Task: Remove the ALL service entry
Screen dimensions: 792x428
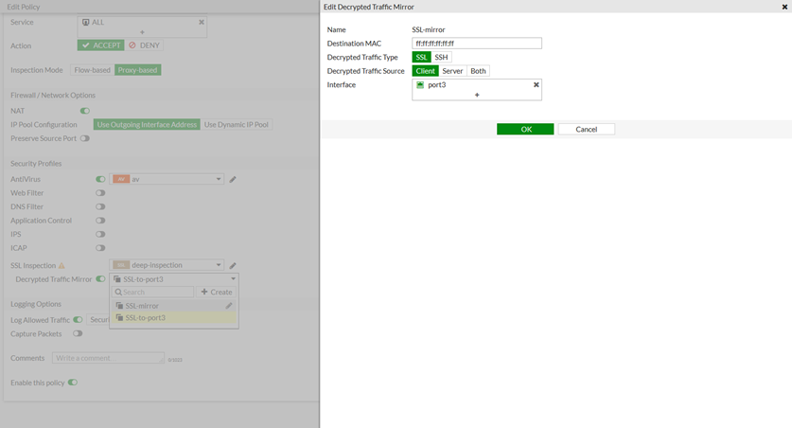Action: point(201,22)
